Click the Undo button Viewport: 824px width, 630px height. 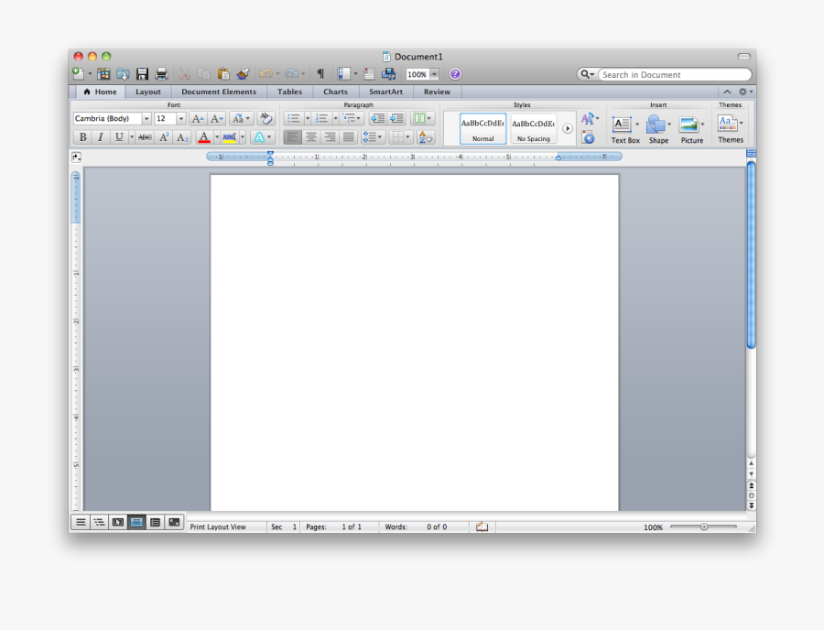tap(266, 73)
